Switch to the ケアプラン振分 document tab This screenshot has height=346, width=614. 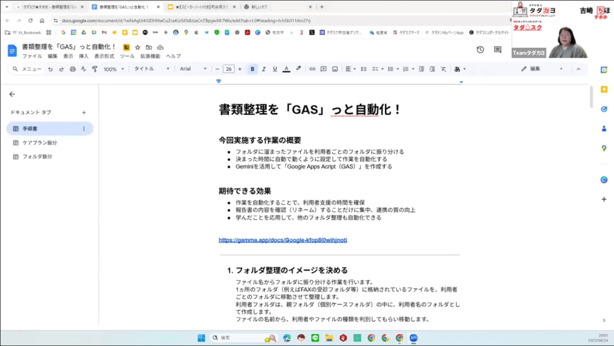click(40, 142)
